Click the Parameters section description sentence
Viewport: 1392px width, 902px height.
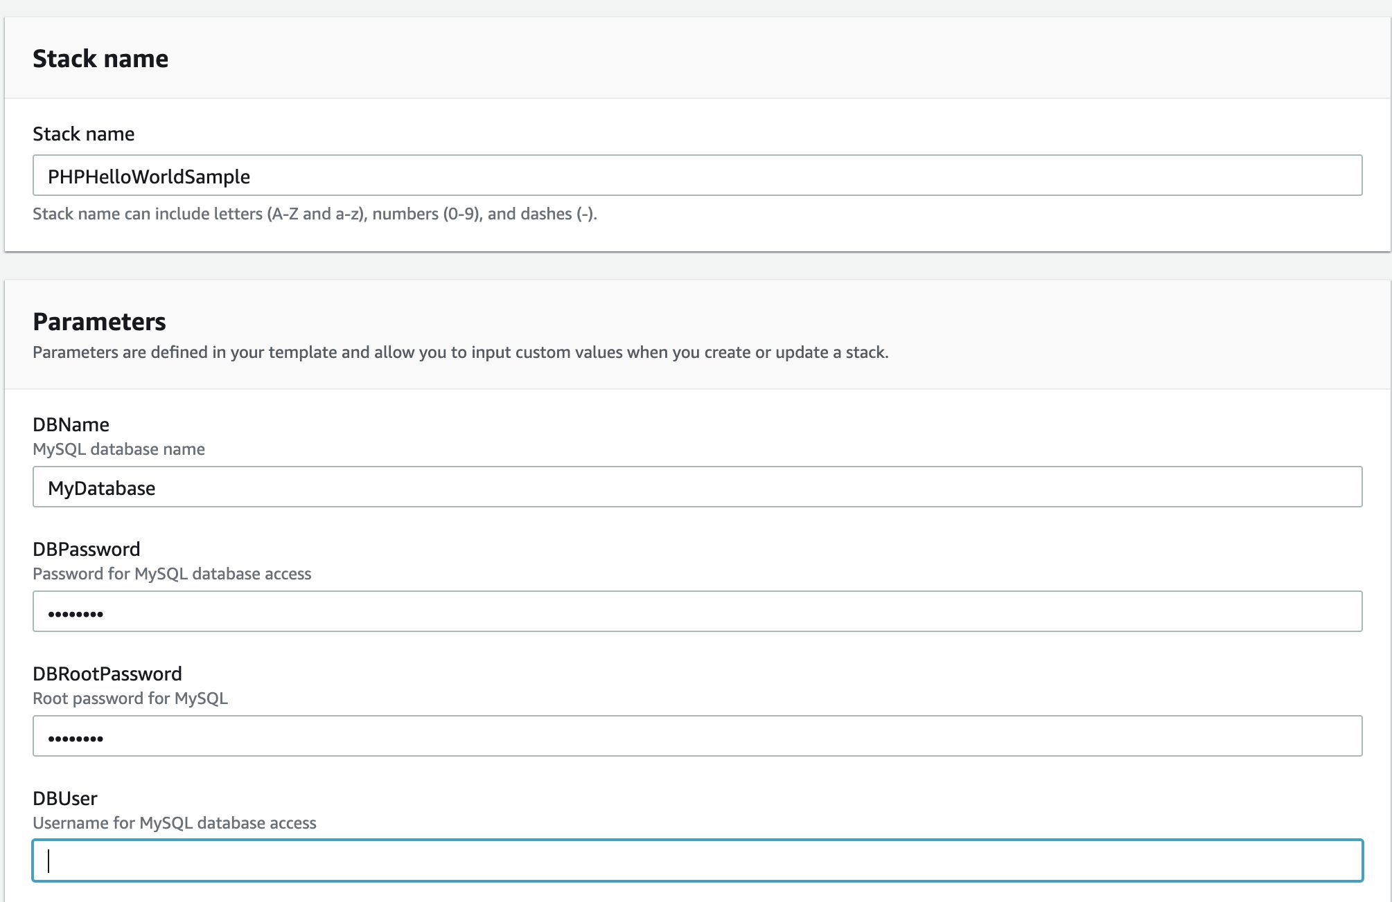(x=460, y=352)
